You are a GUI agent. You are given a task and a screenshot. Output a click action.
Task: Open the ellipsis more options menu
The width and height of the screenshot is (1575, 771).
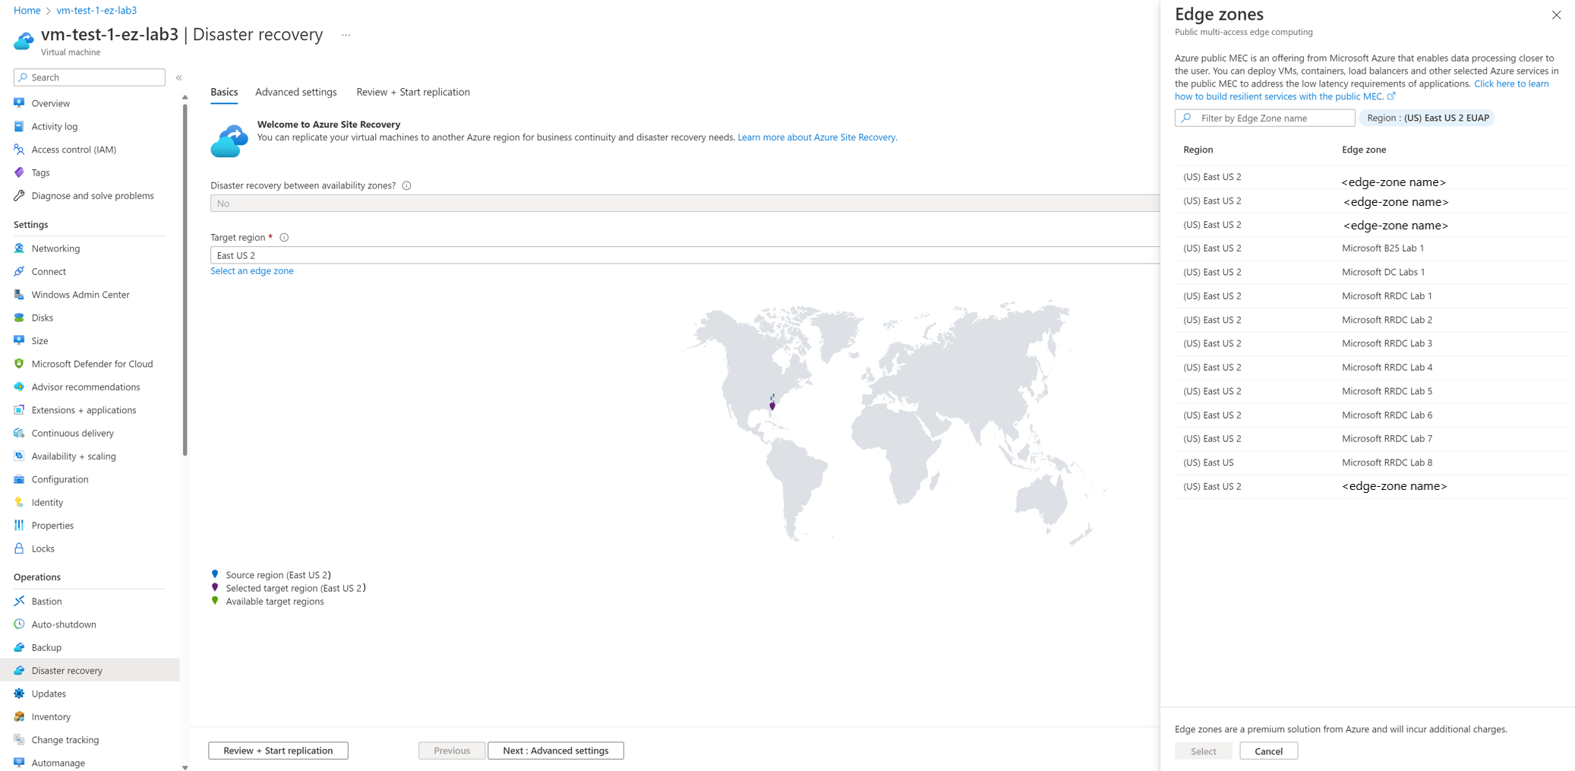pos(346,35)
